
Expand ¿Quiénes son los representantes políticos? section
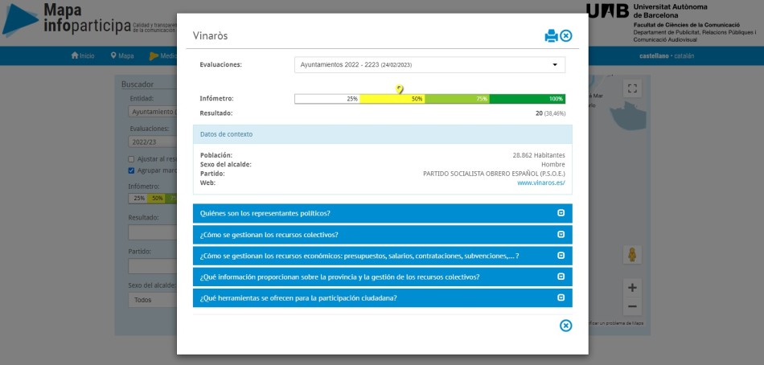(x=382, y=213)
